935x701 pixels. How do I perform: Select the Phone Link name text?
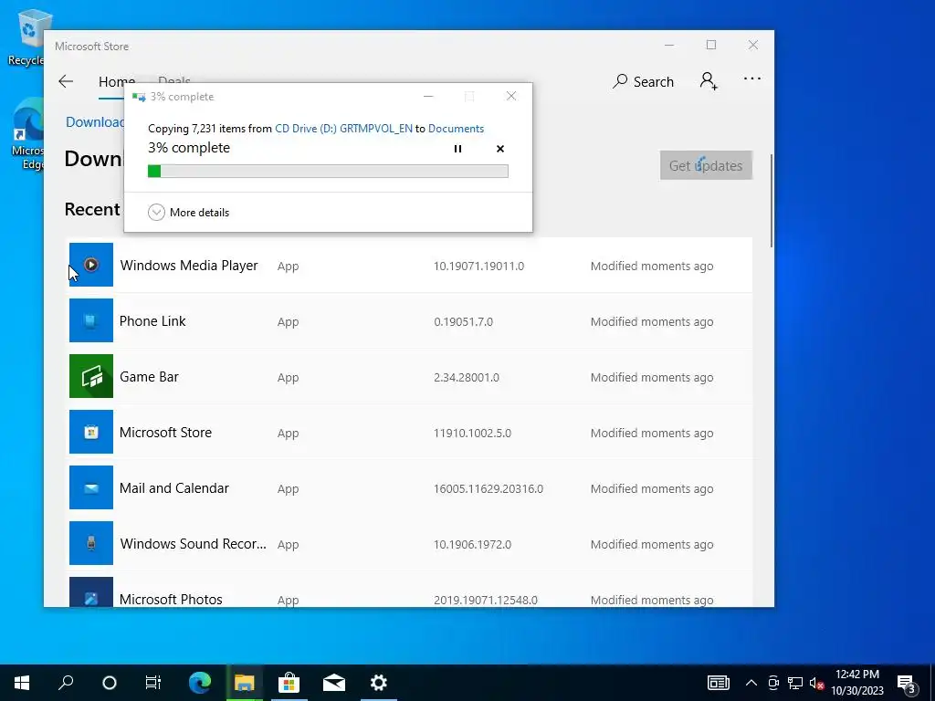(152, 321)
